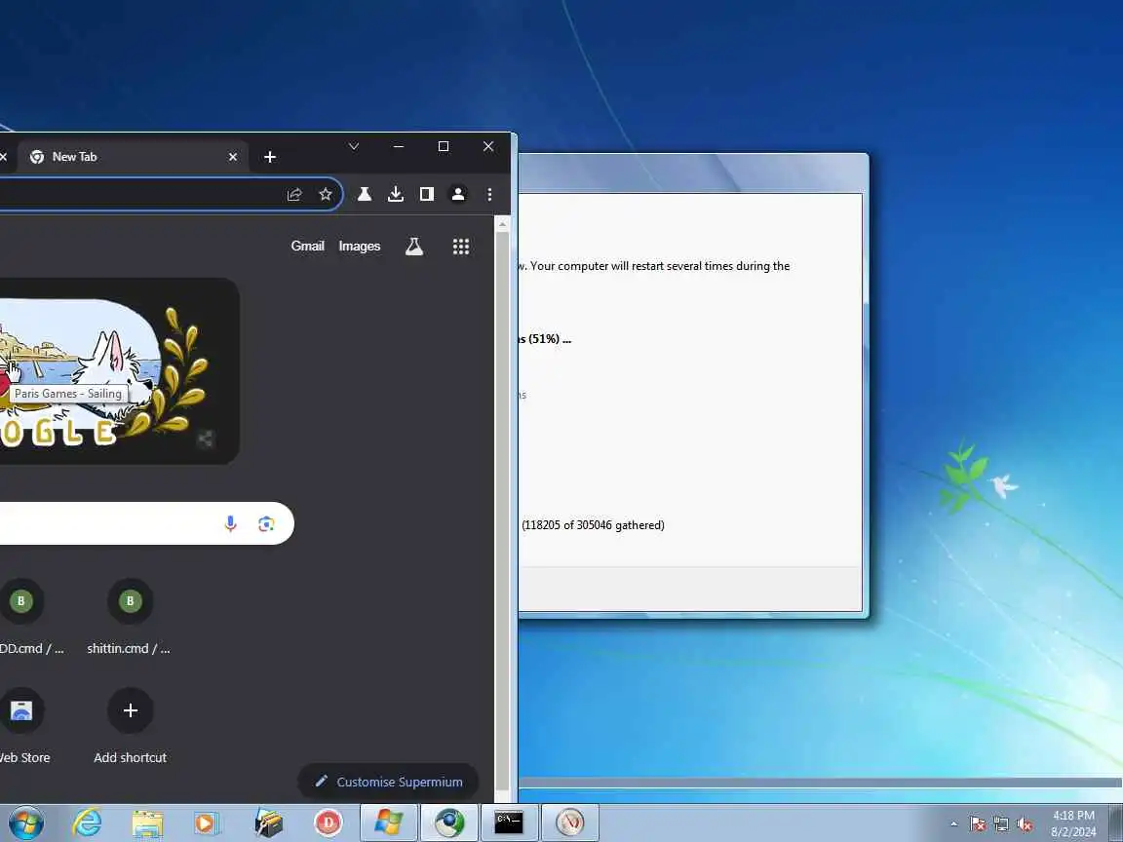Show hidden tray icons arrow

tap(953, 824)
